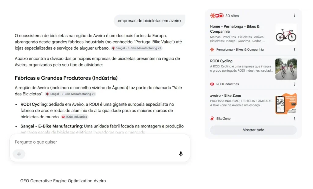Click the Mostrar tudo button

253,130
